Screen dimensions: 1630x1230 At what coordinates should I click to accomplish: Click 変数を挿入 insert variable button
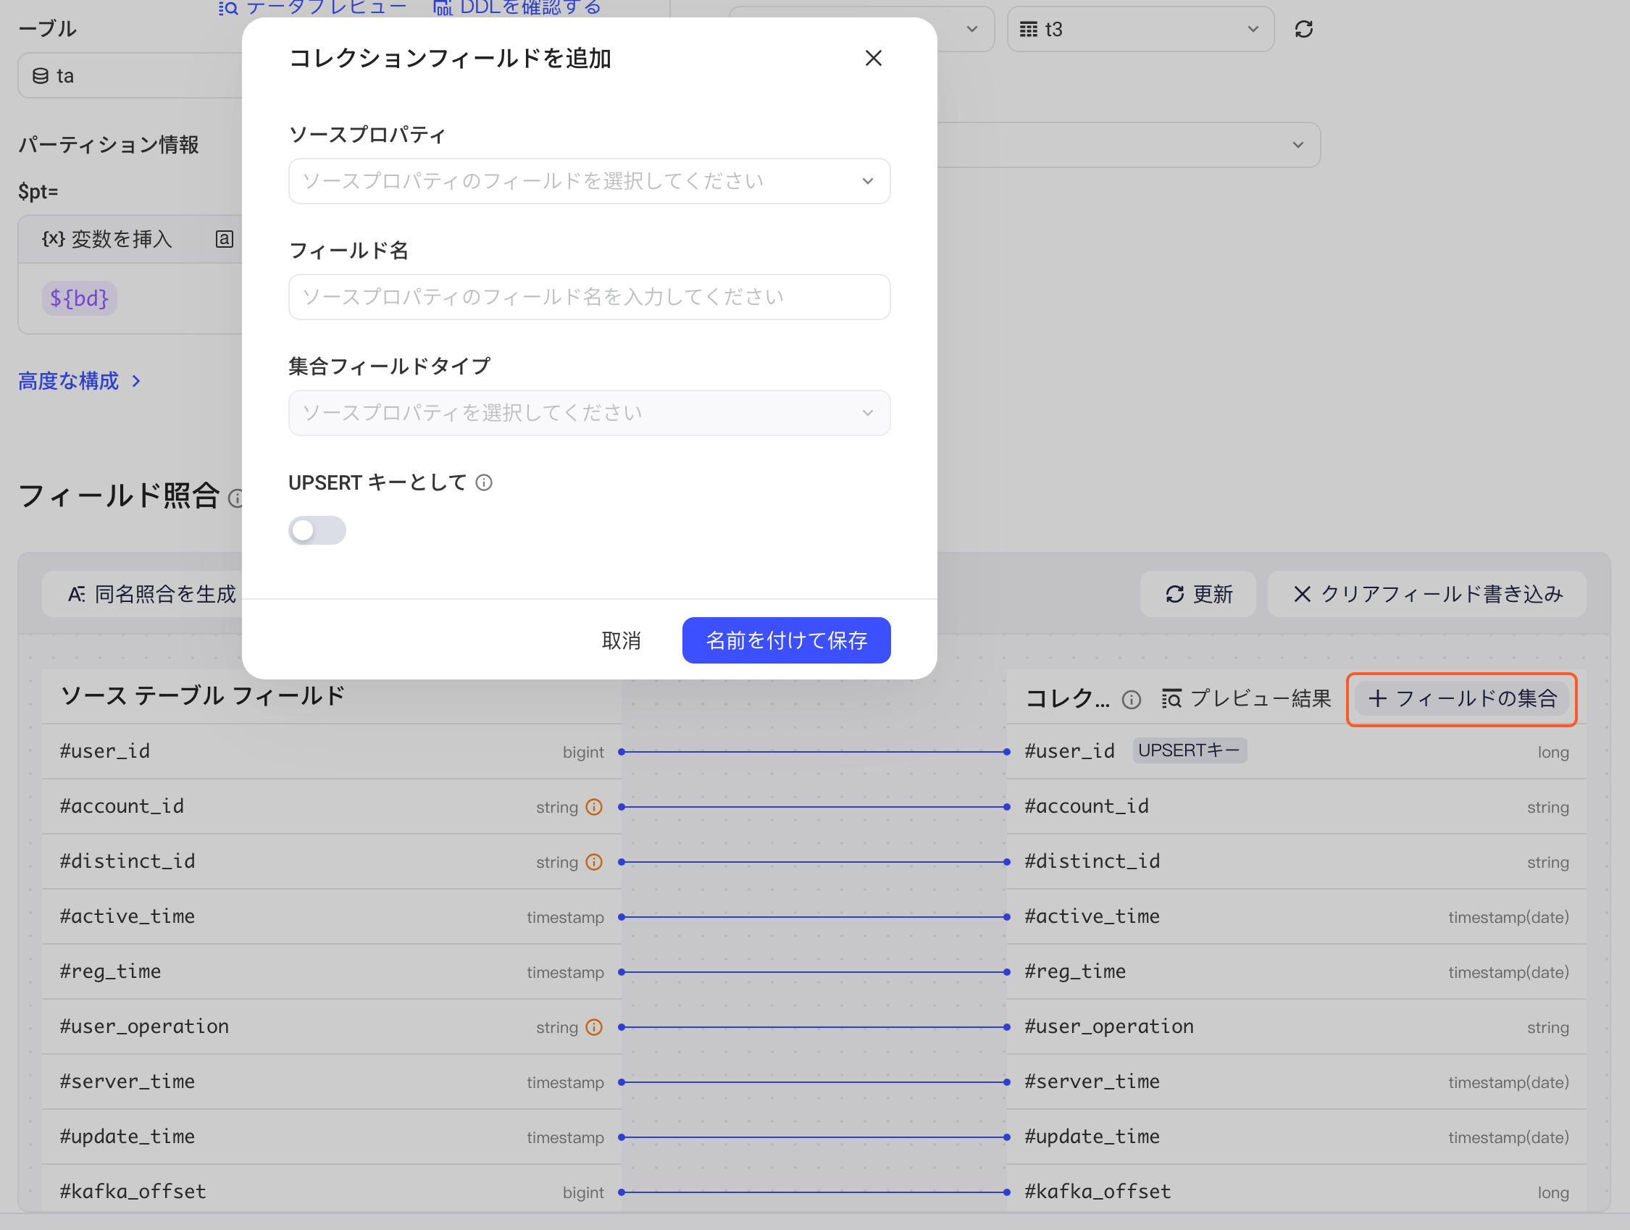(x=106, y=239)
